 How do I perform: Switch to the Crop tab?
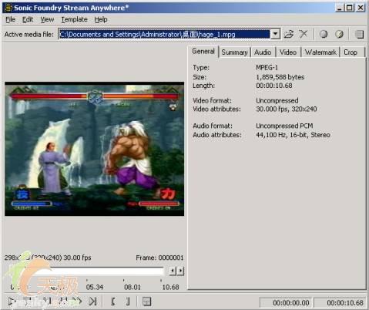click(351, 52)
